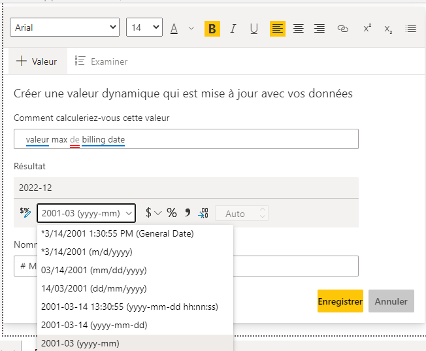This screenshot has height=351, width=426.
Task: Apply subscript formatting
Action: tap(388, 29)
